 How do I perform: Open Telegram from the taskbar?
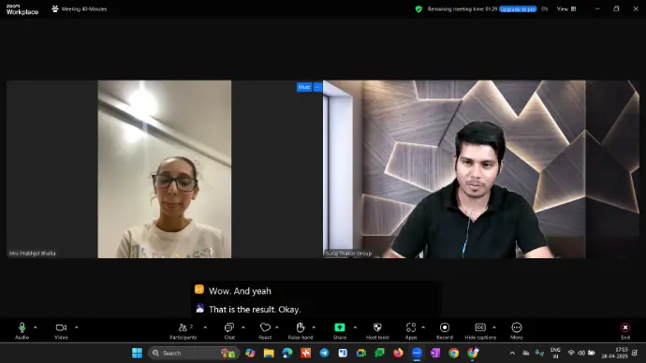click(x=324, y=353)
